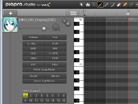Set Out Channel to 14
138x104 pixels.
53,100
